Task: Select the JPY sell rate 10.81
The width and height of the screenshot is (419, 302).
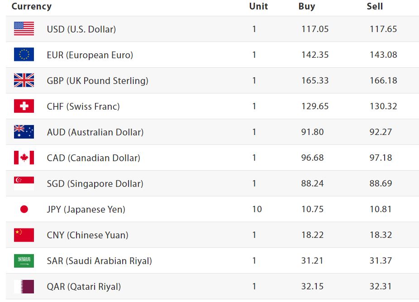Action: pyautogui.click(x=381, y=209)
